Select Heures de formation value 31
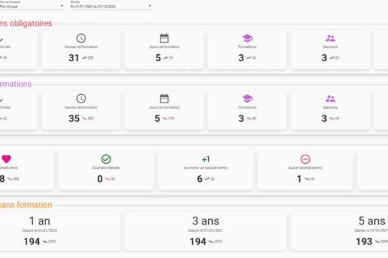This screenshot has width=388, height=258. [x=74, y=58]
